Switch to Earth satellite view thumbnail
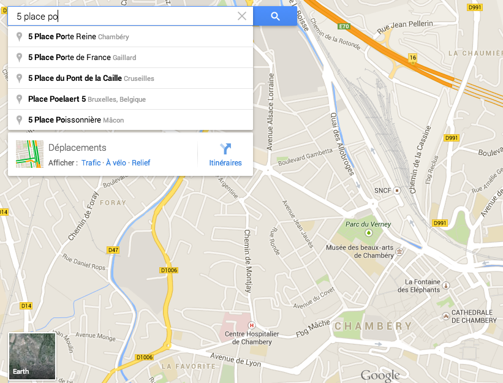The width and height of the screenshot is (503, 383). (x=32, y=356)
